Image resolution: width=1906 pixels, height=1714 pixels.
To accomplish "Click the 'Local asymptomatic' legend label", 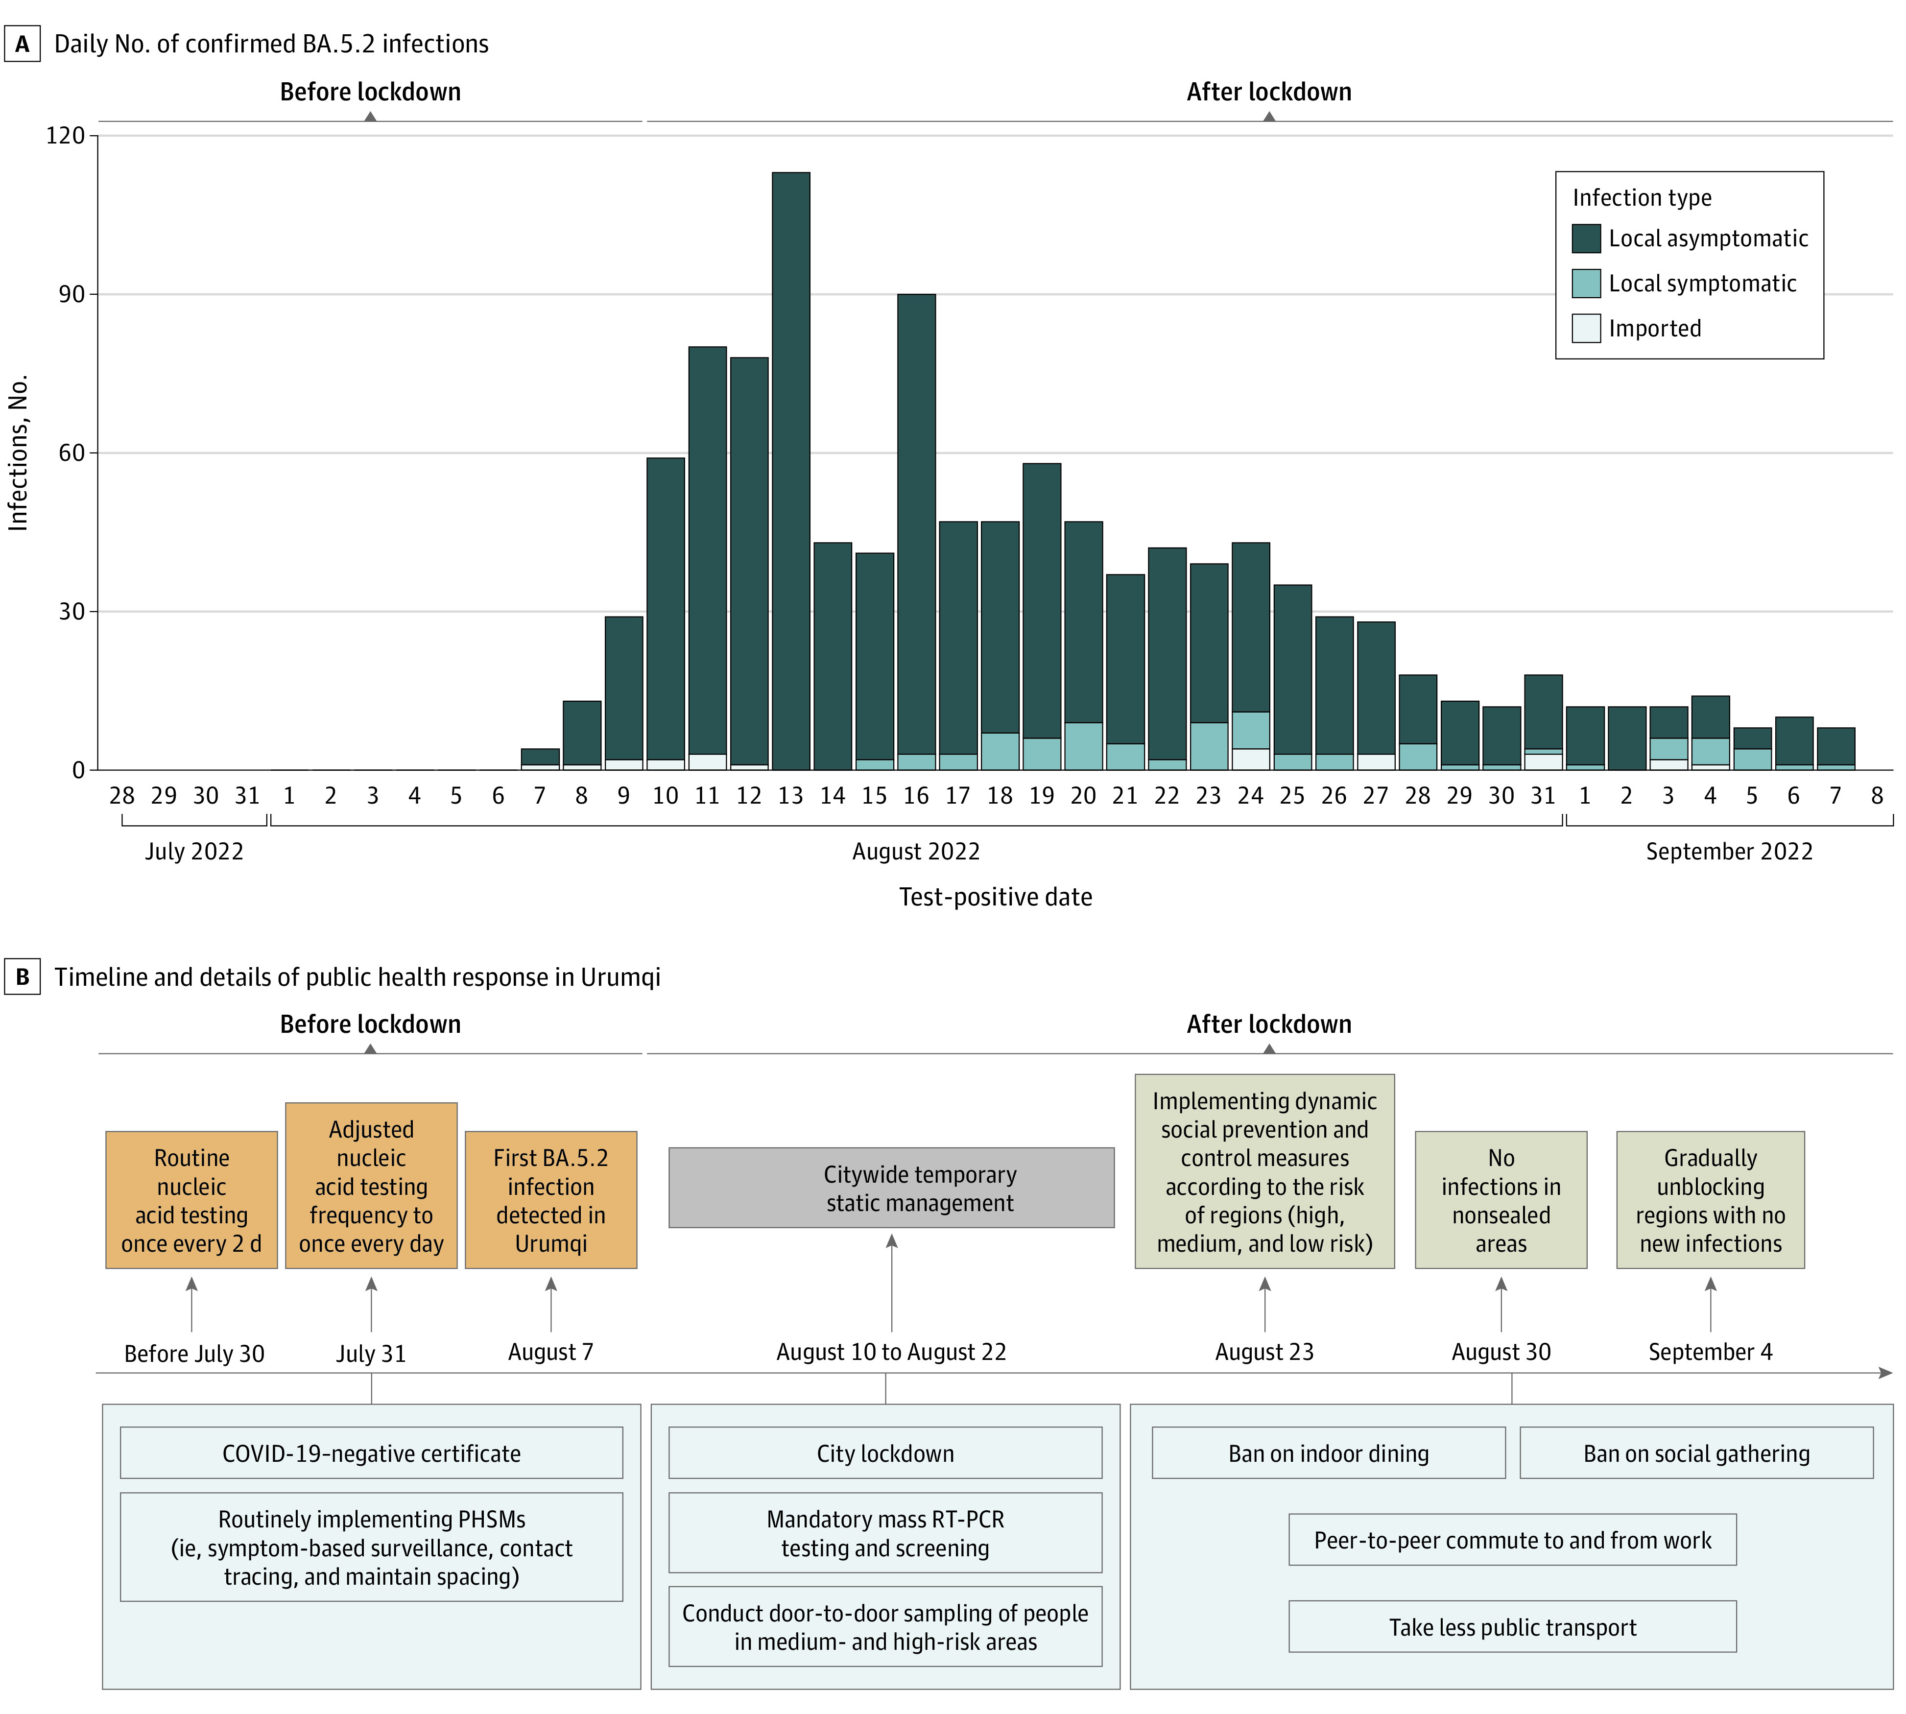I will (1708, 238).
